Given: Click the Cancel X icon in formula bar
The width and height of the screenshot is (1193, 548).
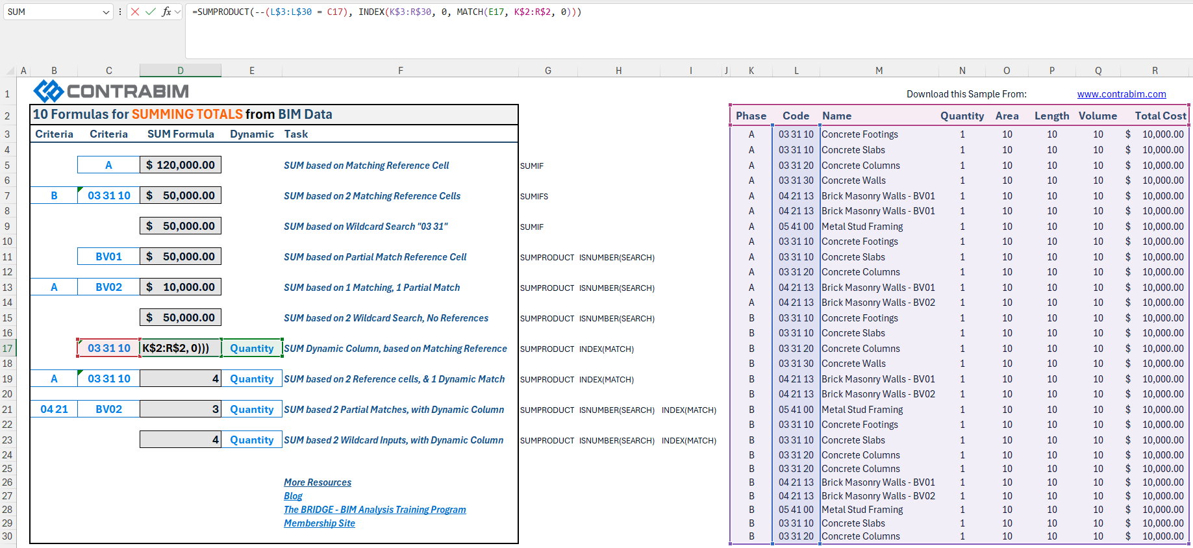Looking at the screenshot, I should click(135, 12).
